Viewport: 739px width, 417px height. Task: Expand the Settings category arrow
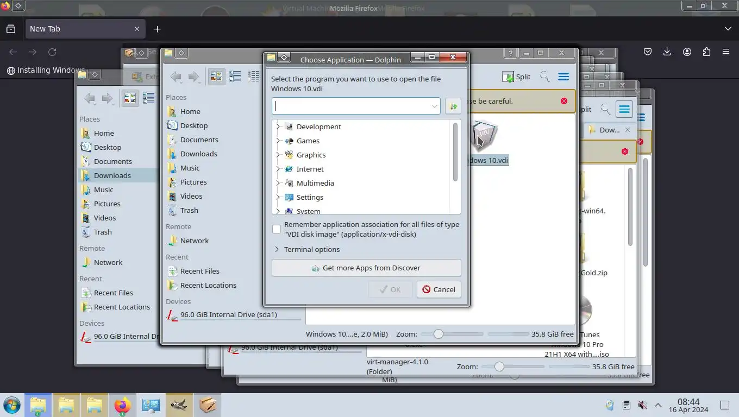tap(278, 197)
